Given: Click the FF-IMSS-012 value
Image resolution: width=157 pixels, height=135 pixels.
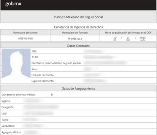Looking at the screenshot, I should [x=75, y=39].
